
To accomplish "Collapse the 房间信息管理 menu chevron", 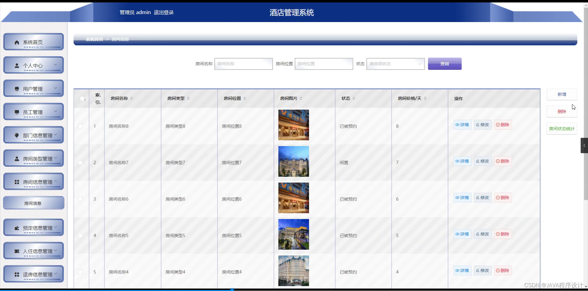I will (x=55, y=181).
